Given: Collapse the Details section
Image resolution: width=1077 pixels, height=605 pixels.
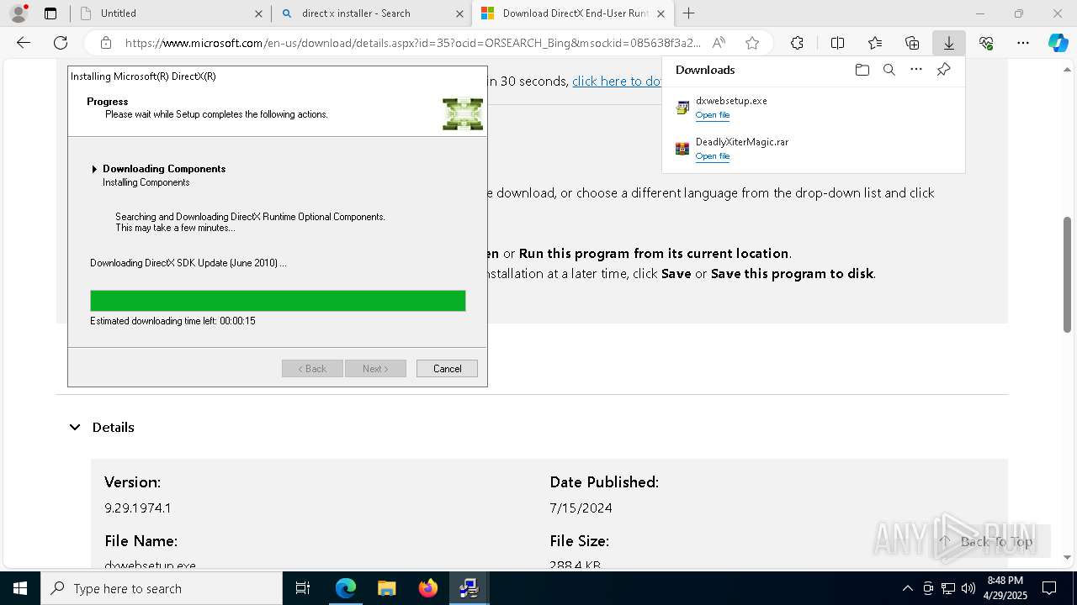Looking at the screenshot, I should (x=75, y=427).
